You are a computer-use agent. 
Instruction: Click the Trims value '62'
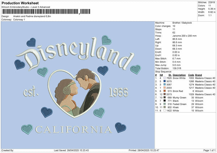click(174, 32)
